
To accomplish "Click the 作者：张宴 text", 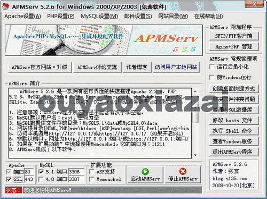I will pyautogui.click(x=226, y=171).
